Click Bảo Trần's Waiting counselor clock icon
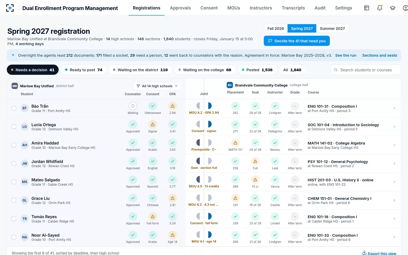The width and height of the screenshot is (408, 255). click(x=133, y=106)
